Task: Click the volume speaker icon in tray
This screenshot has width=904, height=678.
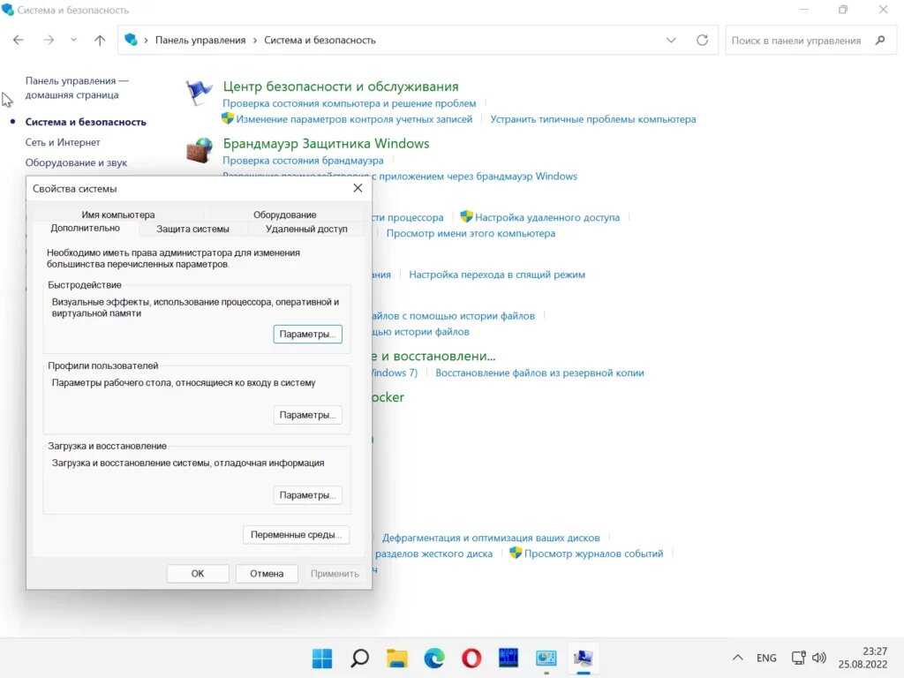Action: click(819, 658)
